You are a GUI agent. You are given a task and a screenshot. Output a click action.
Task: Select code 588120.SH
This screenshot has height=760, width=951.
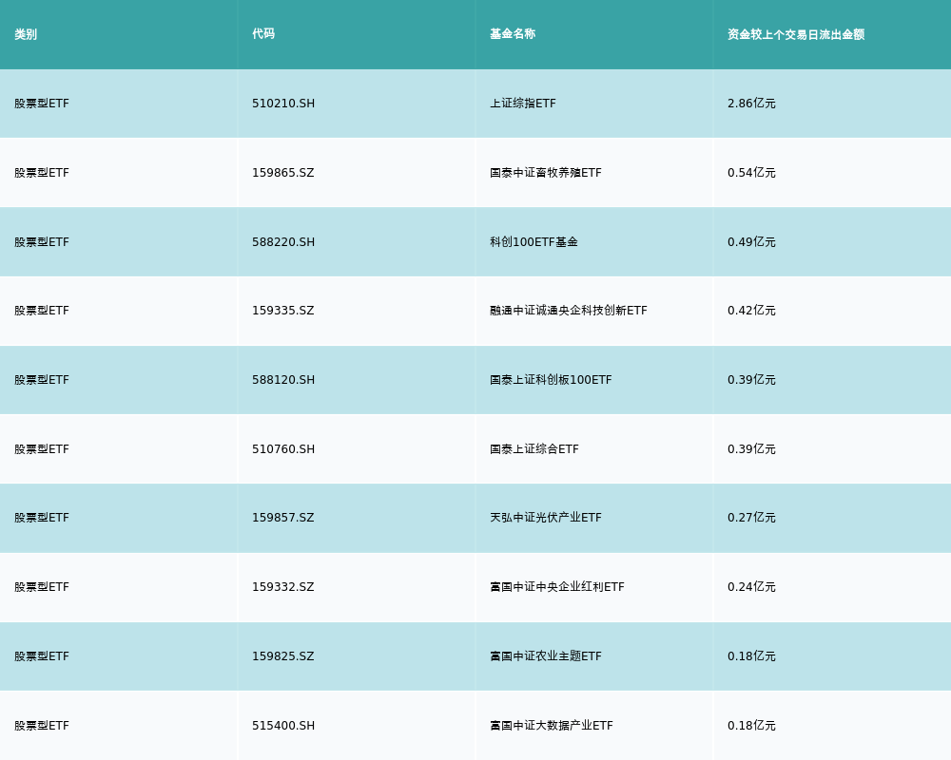point(283,380)
